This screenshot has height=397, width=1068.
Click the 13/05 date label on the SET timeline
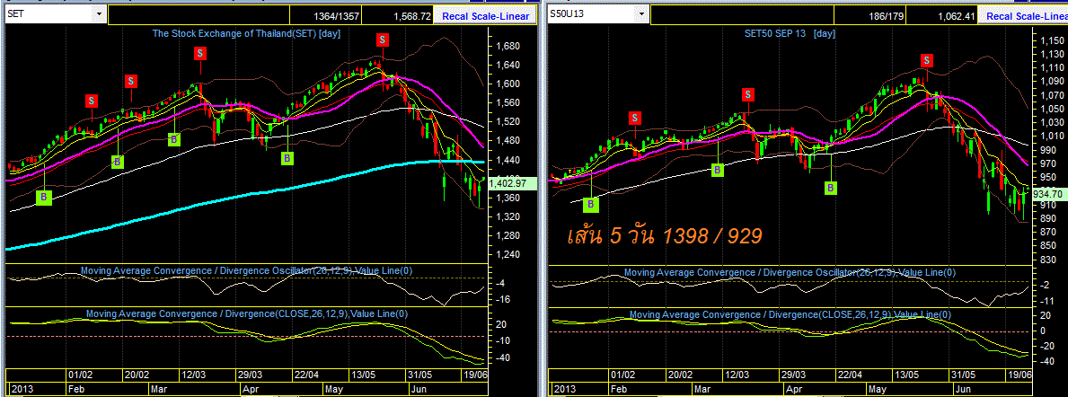pyautogui.click(x=363, y=375)
